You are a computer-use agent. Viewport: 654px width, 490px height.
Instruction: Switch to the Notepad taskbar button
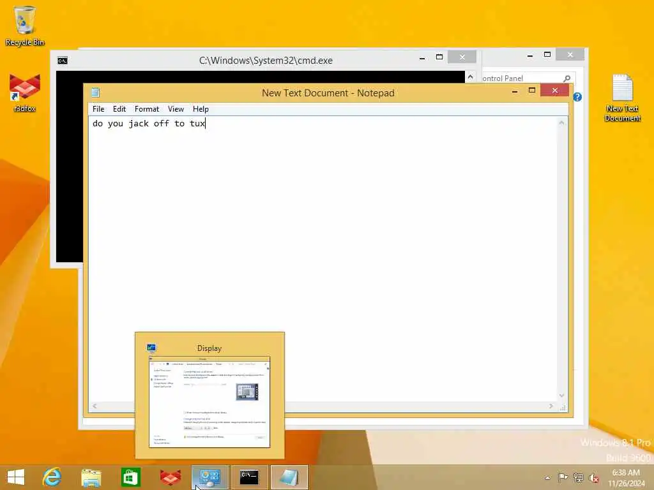coord(289,477)
